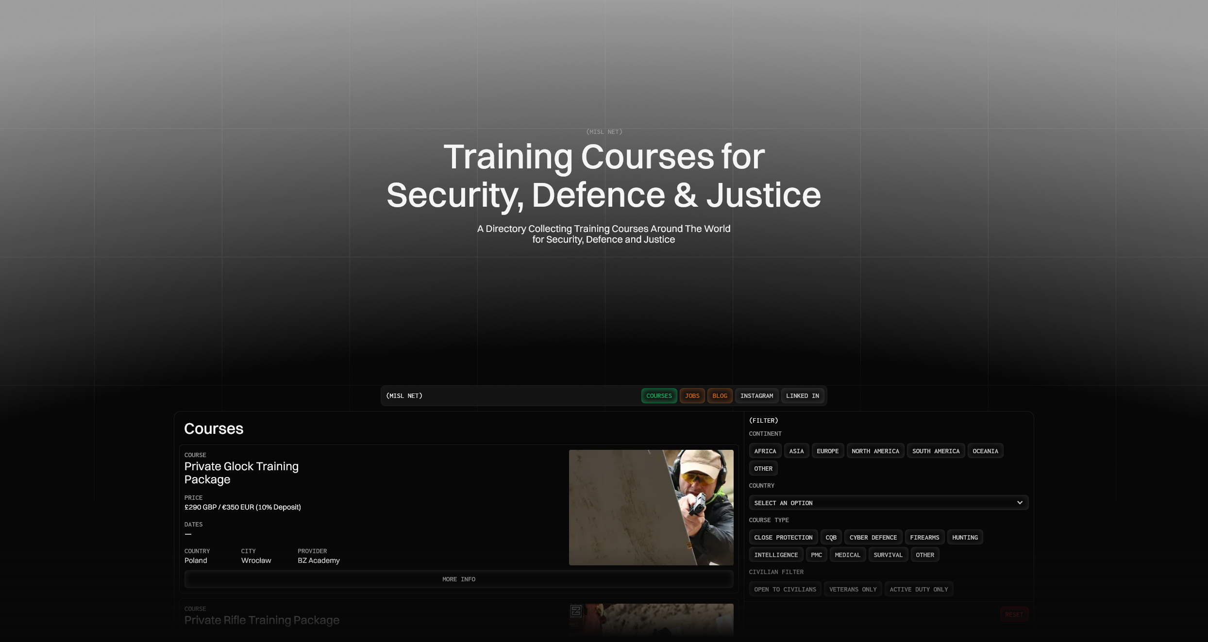This screenshot has width=1208, height=642.
Task: Filter by Hunting course type
Action: click(965, 538)
